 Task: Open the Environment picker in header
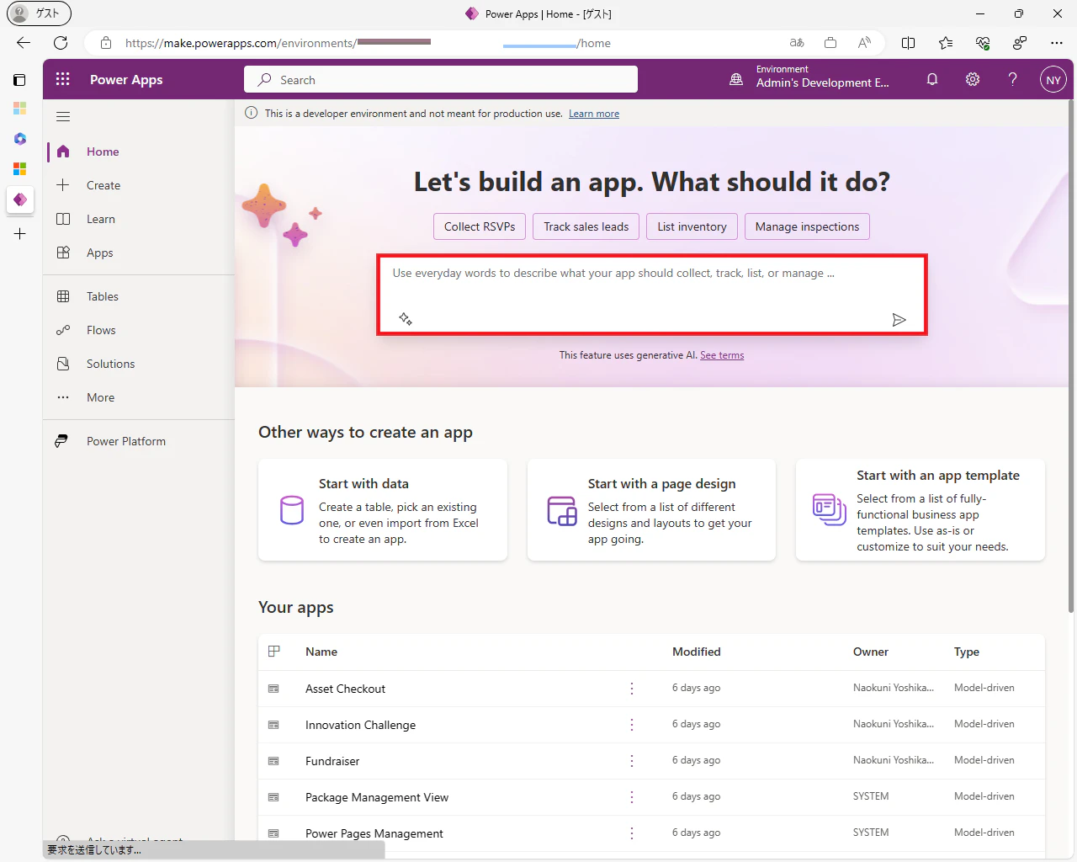[809, 79]
